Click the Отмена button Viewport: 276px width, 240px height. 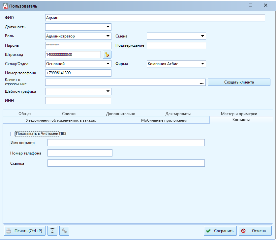(x=255, y=231)
